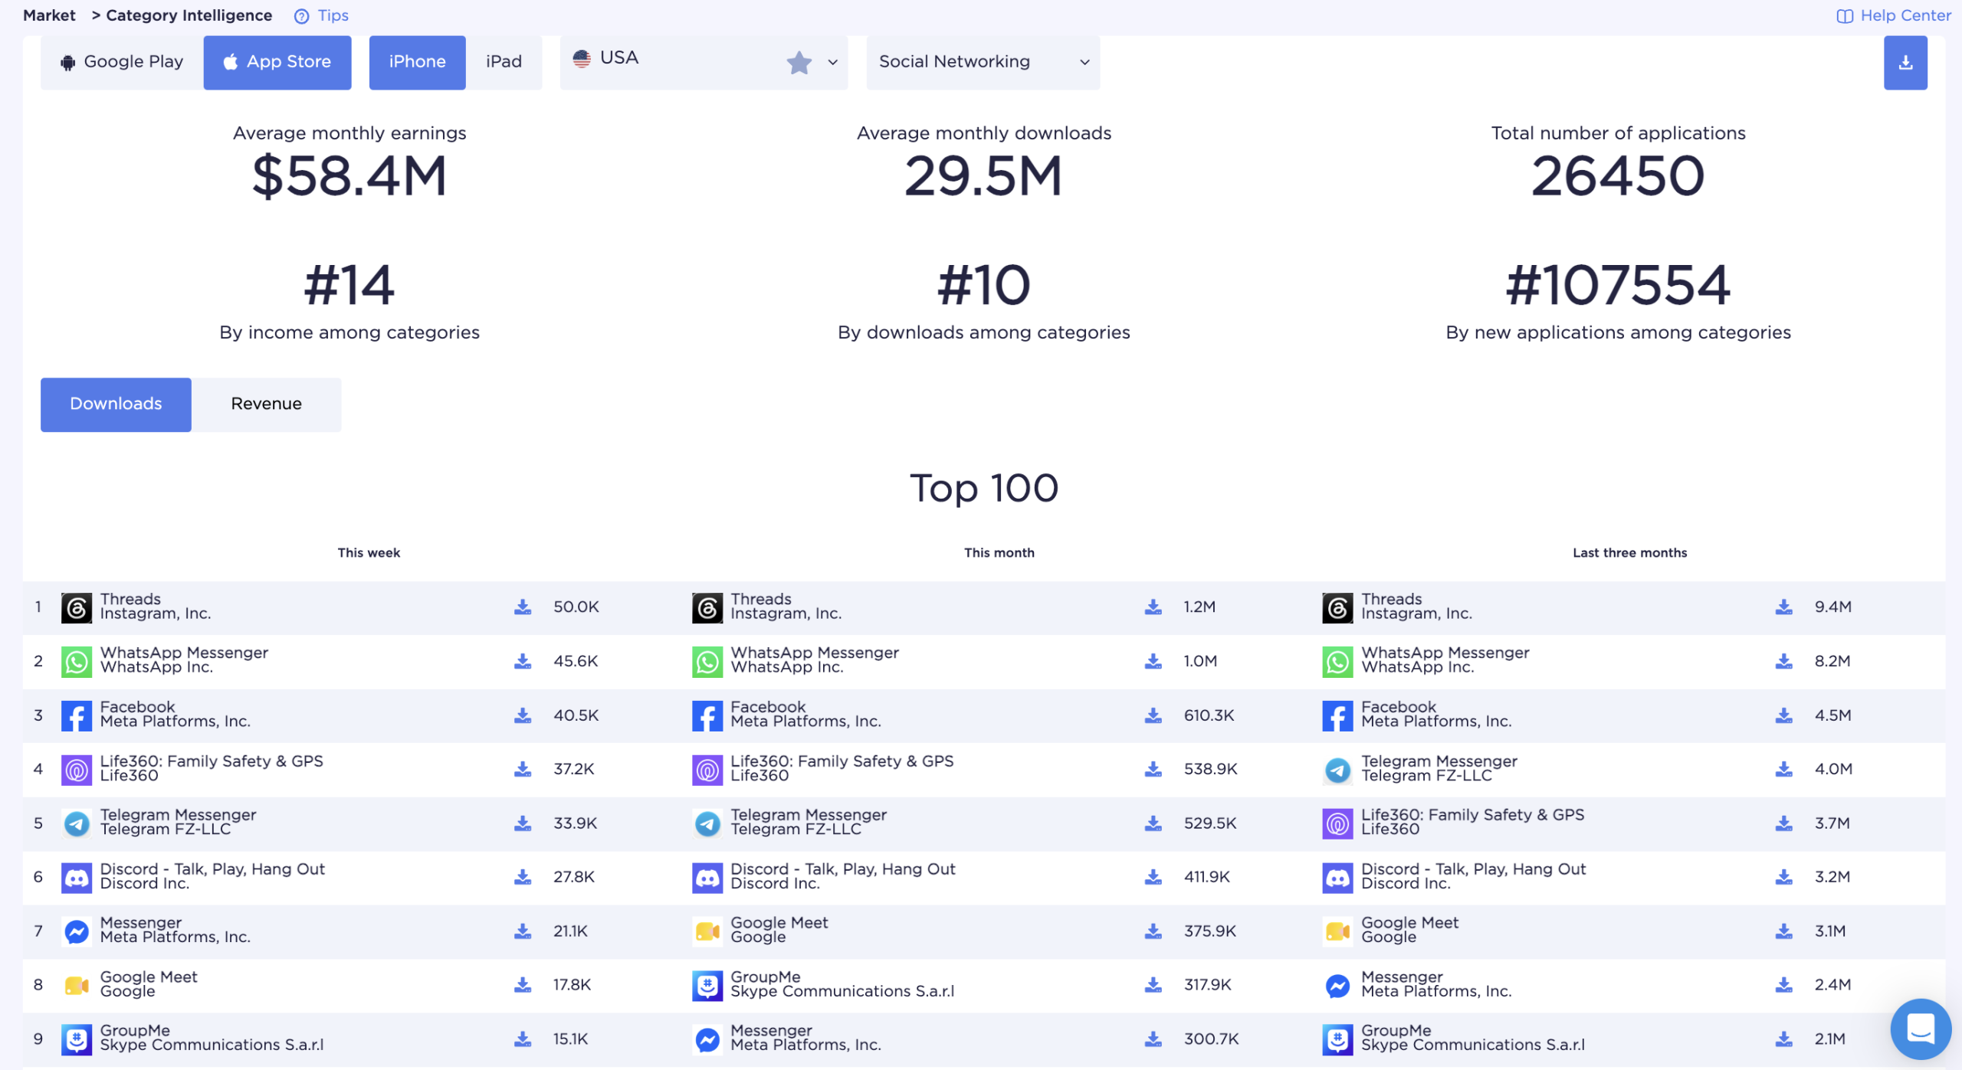The height and width of the screenshot is (1070, 1962).
Task: Click the USA favorite star icon
Action: pyautogui.click(x=799, y=63)
